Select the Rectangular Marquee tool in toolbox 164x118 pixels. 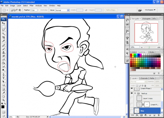[4, 27]
